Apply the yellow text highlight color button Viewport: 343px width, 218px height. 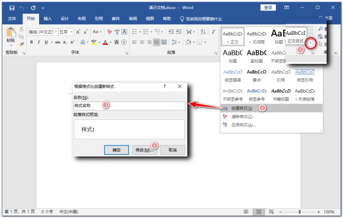click(94, 42)
